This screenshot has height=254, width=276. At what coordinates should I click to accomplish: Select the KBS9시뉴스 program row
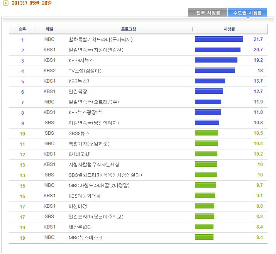click(138, 60)
